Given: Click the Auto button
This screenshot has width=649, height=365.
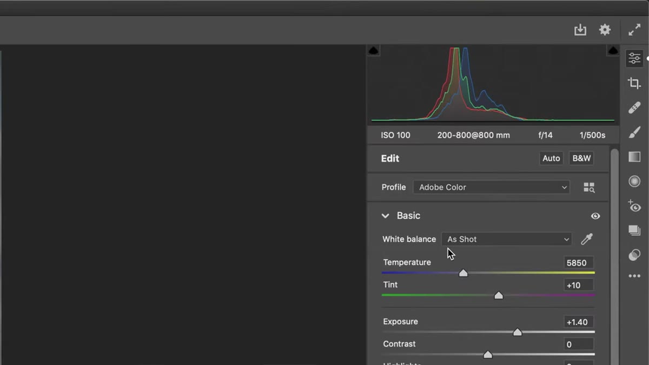Looking at the screenshot, I should pyautogui.click(x=551, y=158).
